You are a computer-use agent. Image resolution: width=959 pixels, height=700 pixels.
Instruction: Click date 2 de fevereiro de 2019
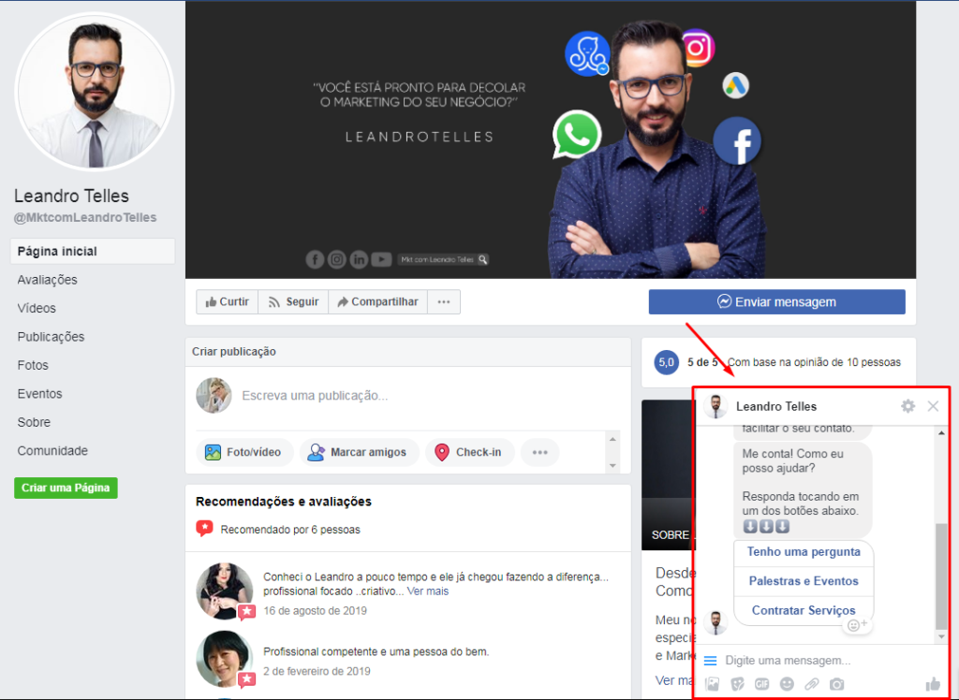click(x=317, y=671)
